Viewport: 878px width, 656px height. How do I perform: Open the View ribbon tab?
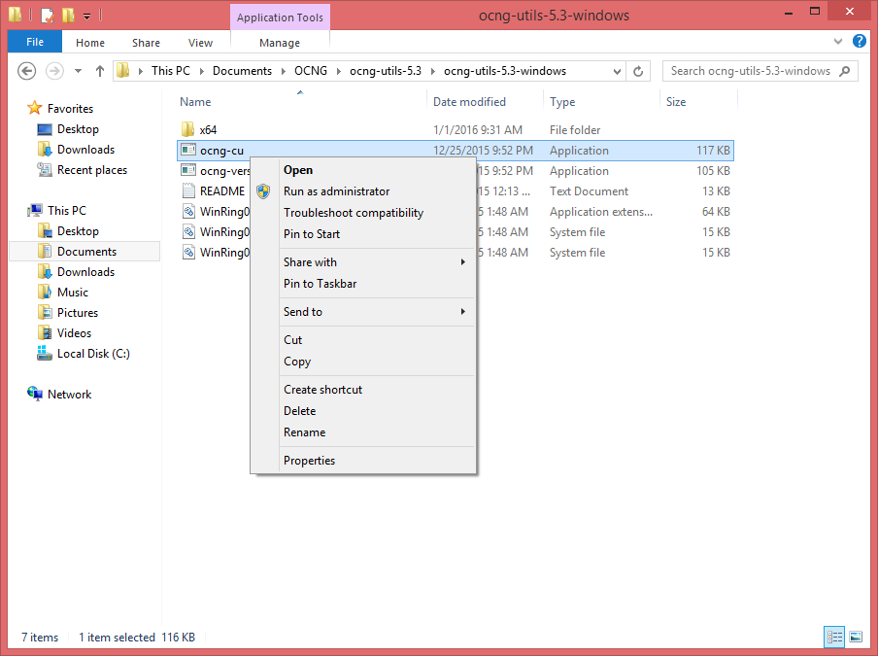[x=200, y=43]
